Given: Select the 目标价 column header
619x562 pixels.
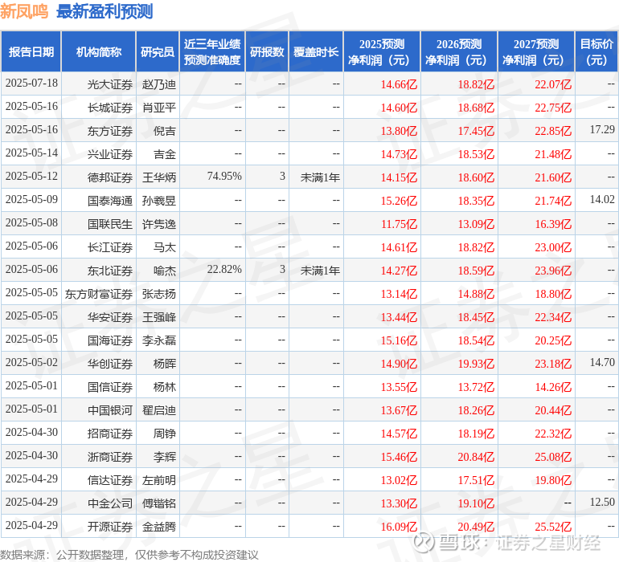Looking at the screenshot, I should 596,51.
